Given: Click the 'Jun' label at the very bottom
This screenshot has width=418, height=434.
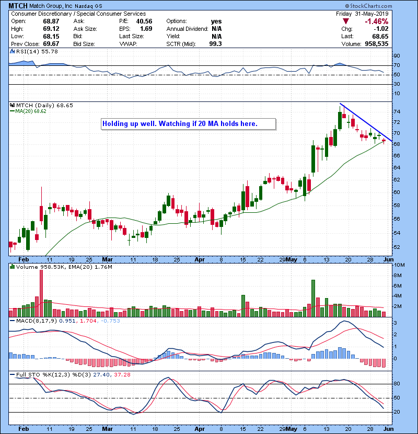Looking at the screenshot, I should (388, 429).
